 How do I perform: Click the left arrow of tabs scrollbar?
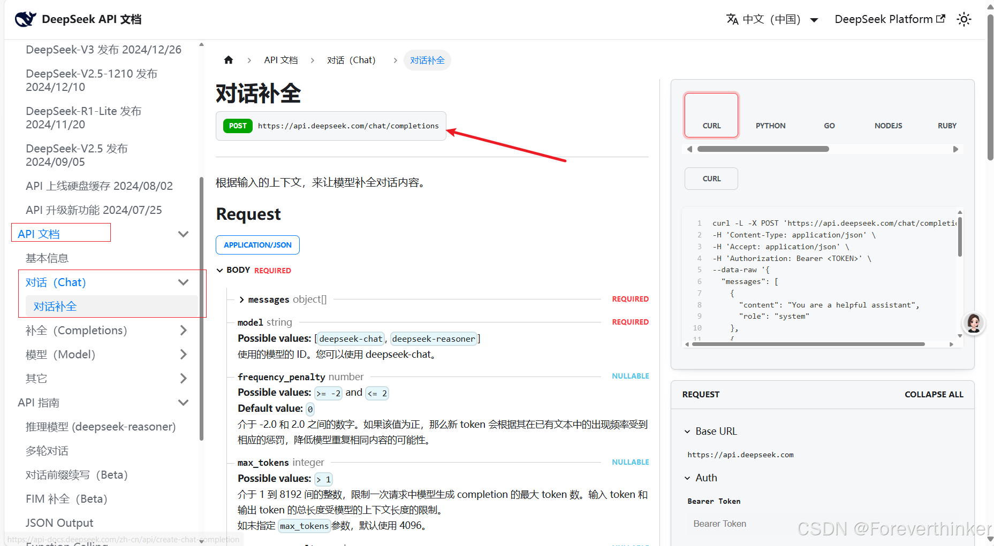(689, 149)
